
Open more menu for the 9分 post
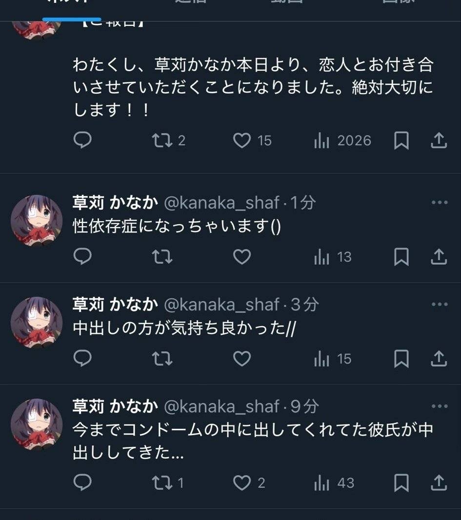(x=439, y=406)
